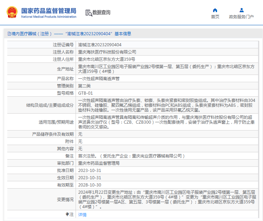The height and width of the screenshot is (221, 263).
Task: Click 国家药品监督管理局 title text
Action: pyautogui.click(x=49, y=11)
